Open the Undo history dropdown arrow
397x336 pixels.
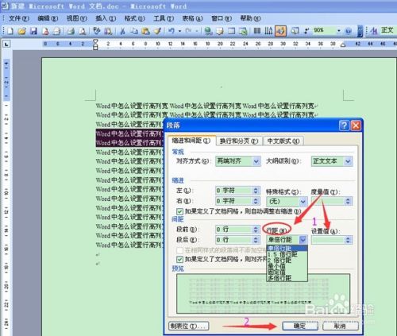point(179,31)
